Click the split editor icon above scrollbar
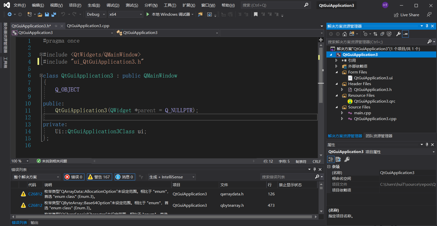 tap(321, 40)
